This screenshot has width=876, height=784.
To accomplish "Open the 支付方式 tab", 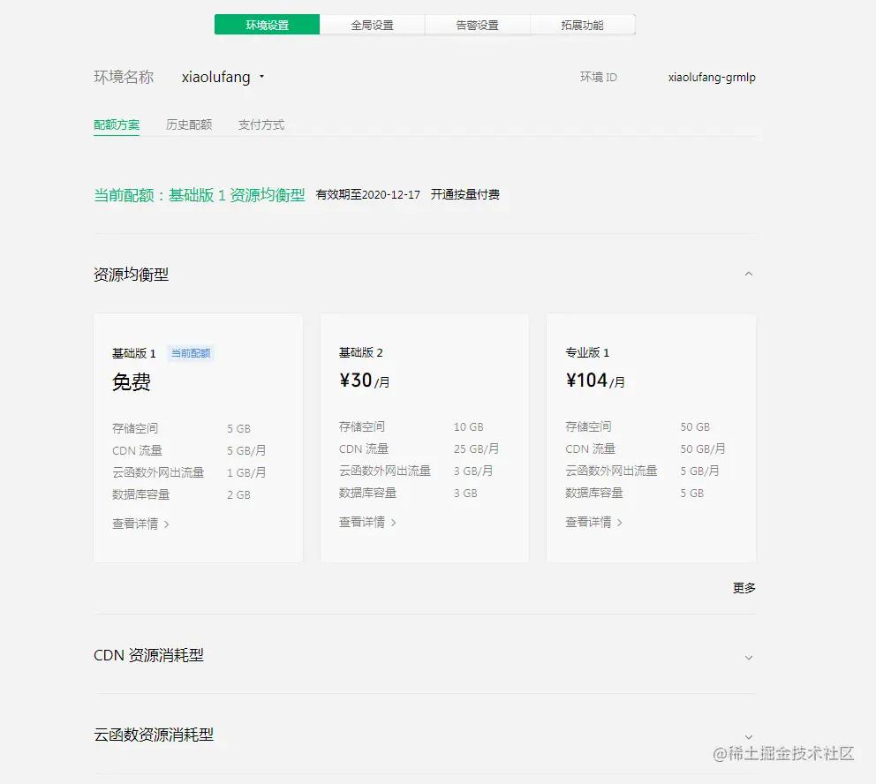I will [259, 124].
